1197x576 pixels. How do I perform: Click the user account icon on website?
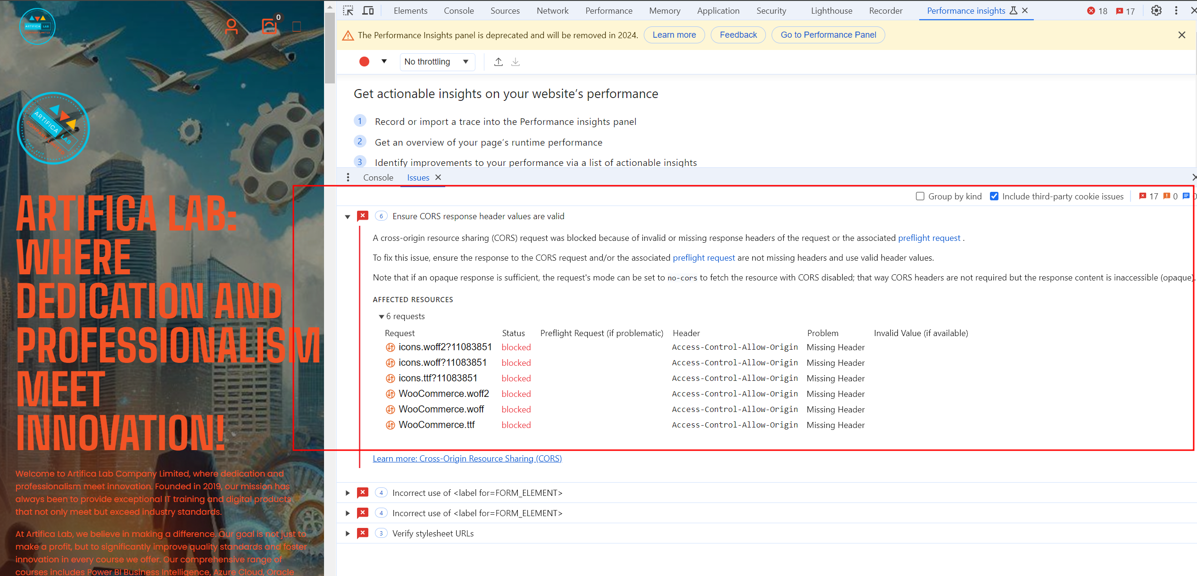pyautogui.click(x=231, y=26)
